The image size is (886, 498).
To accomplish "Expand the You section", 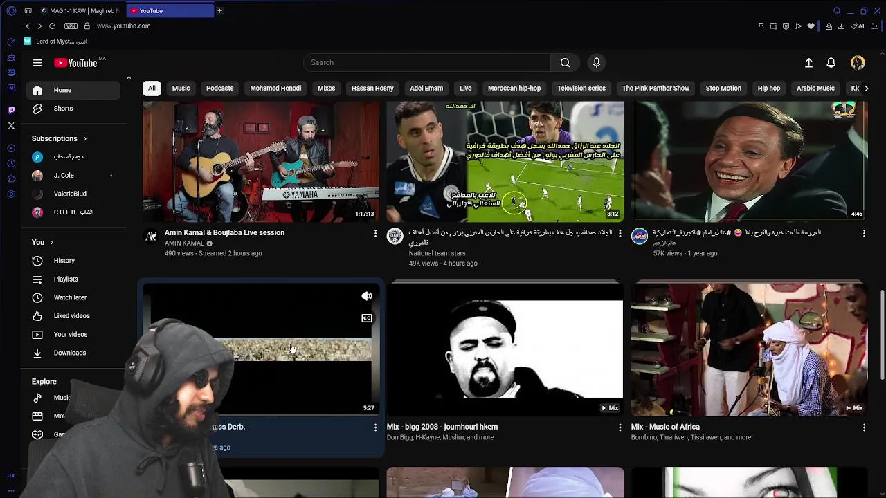I will (x=42, y=242).
